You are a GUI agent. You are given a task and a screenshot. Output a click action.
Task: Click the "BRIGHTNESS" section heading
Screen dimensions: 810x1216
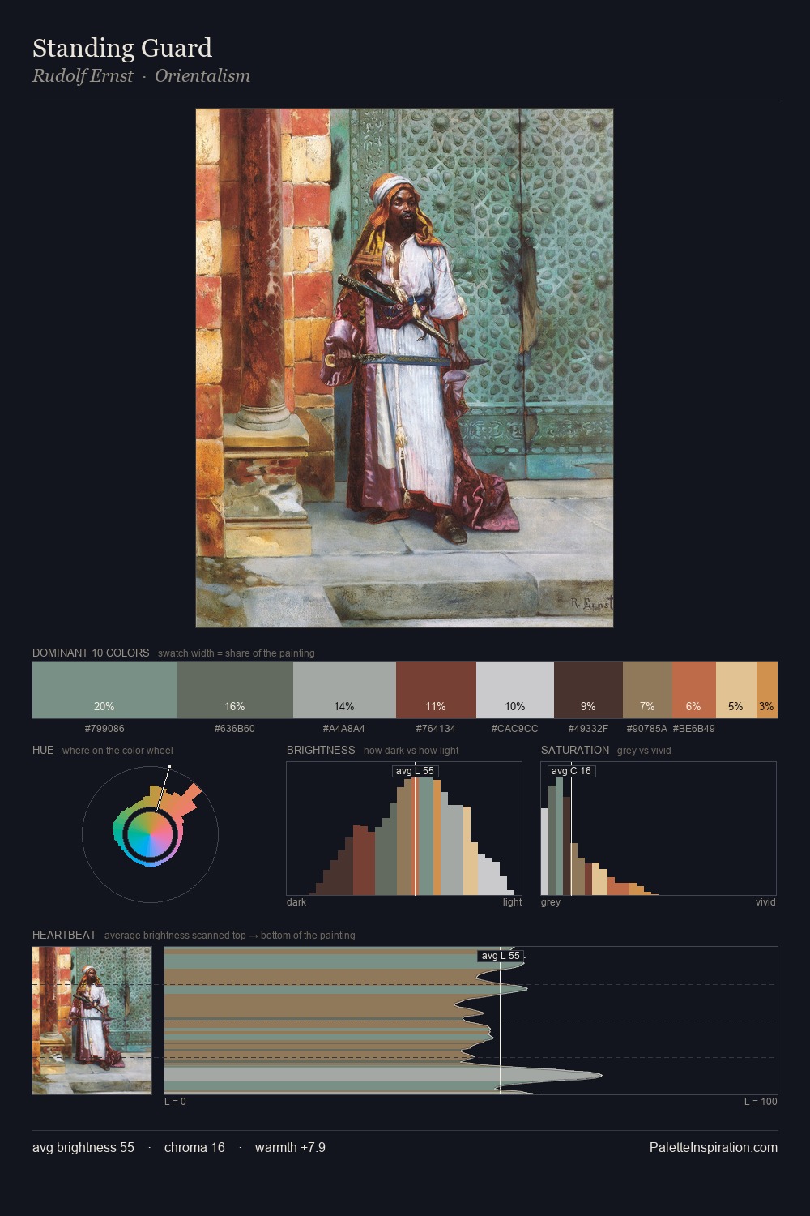321,750
